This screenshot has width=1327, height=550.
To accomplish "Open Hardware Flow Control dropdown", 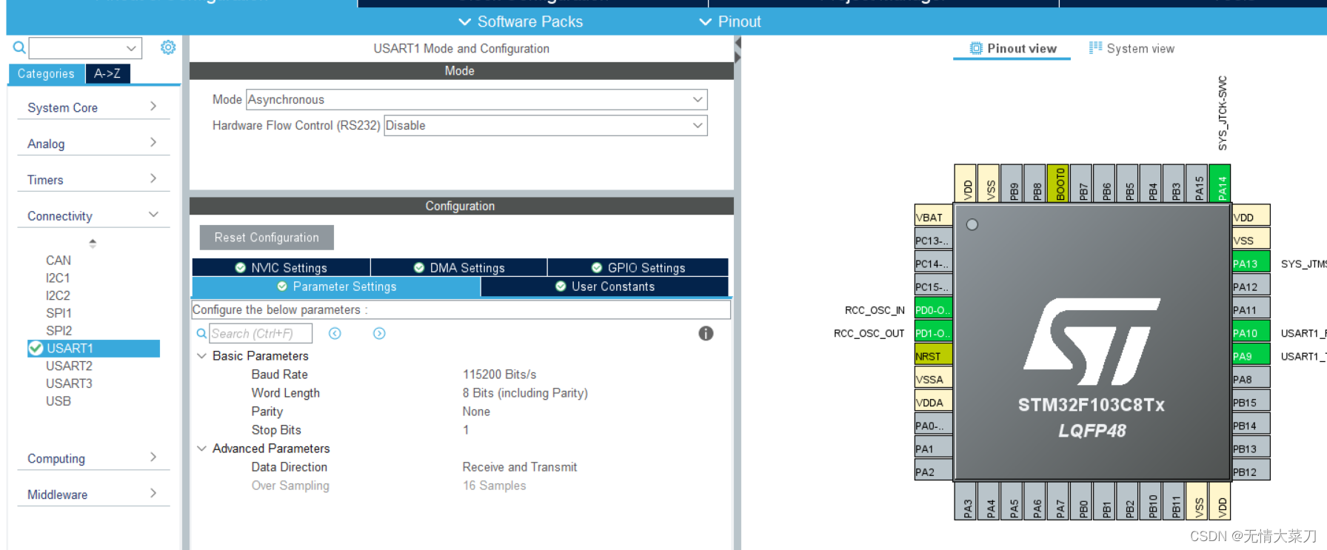I will (545, 125).
